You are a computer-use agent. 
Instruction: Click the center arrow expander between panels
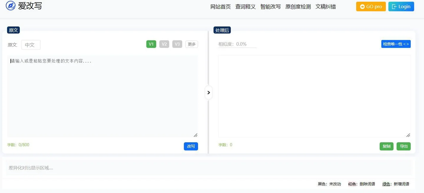click(x=208, y=93)
